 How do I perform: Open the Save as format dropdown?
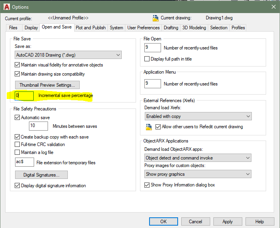68,55
